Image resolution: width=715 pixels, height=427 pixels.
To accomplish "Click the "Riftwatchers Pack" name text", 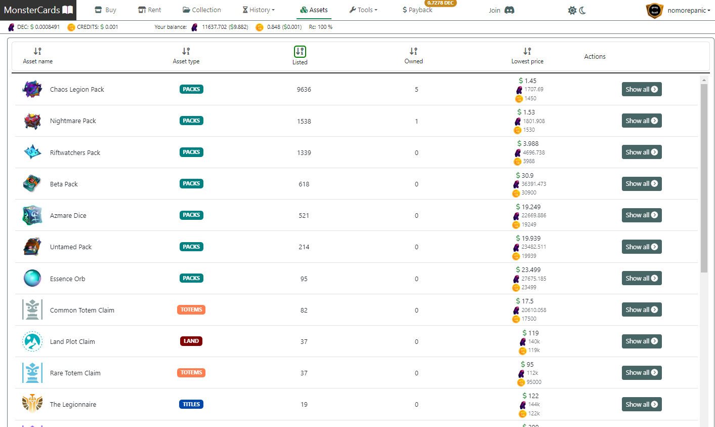I will [75, 152].
